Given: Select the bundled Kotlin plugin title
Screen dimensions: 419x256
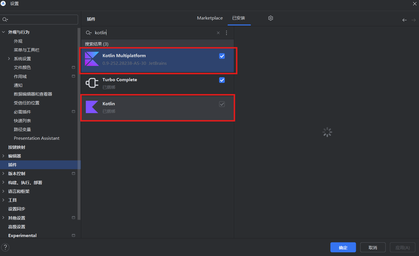Looking at the screenshot, I should [x=109, y=104].
